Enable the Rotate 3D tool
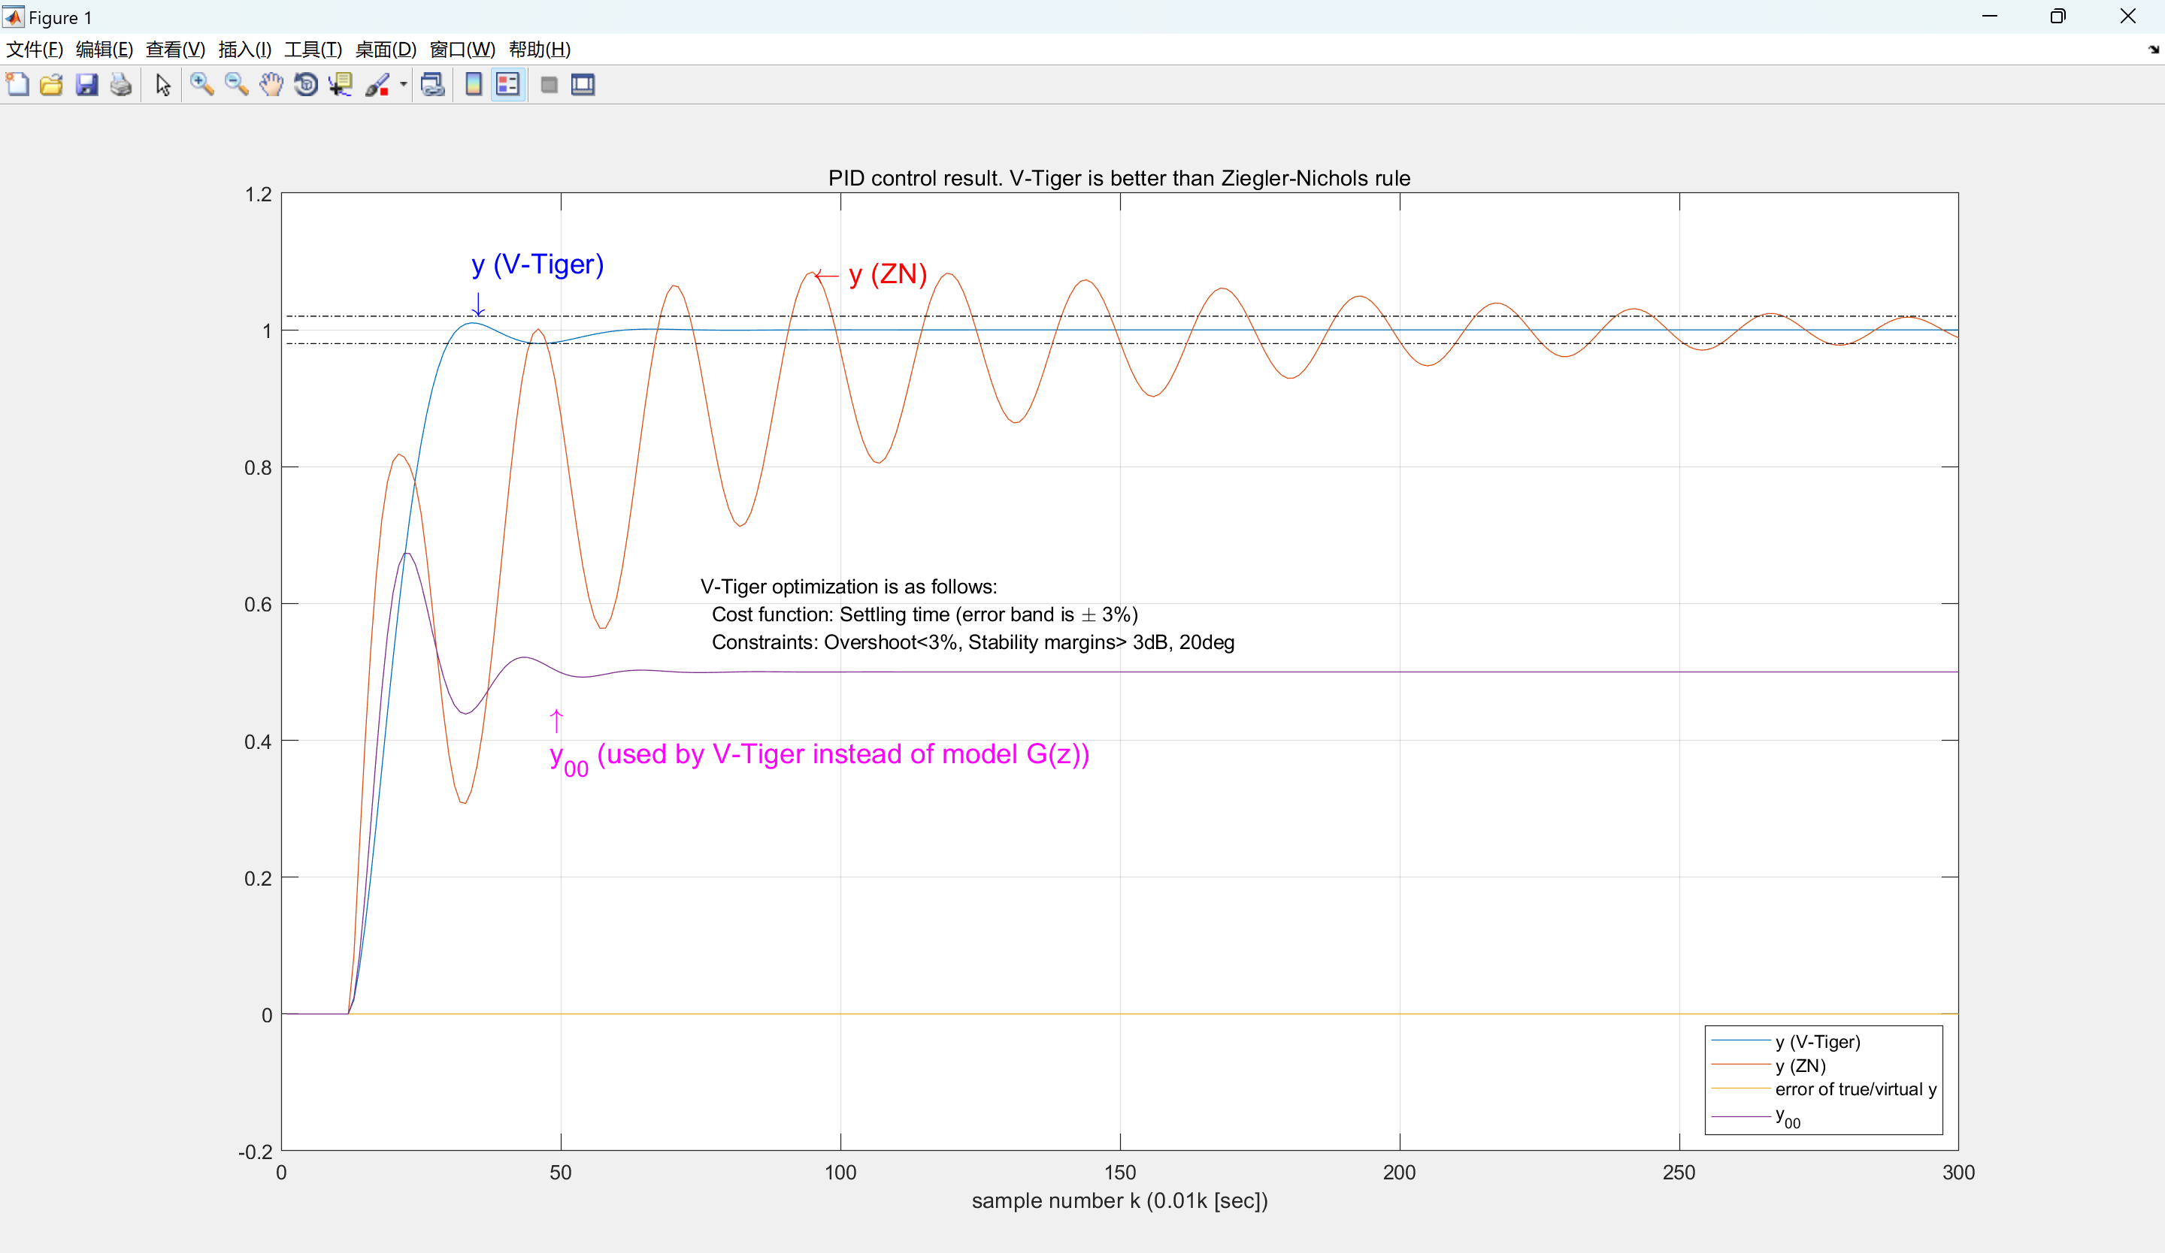The width and height of the screenshot is (2165, 1253). [306, 84]
